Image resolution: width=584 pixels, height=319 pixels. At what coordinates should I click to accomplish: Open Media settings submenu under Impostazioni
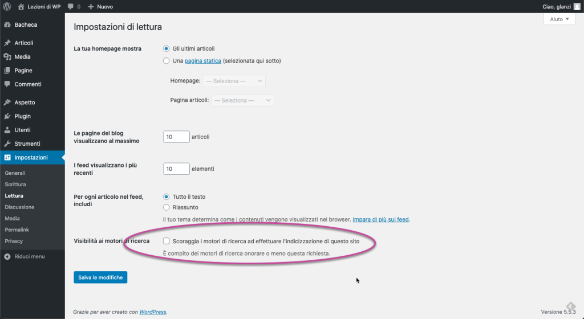(13, 218)
